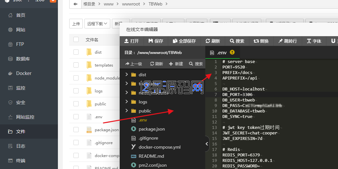Click the 上传 upload button
338x169 pixels.
(x=76, y=24)
